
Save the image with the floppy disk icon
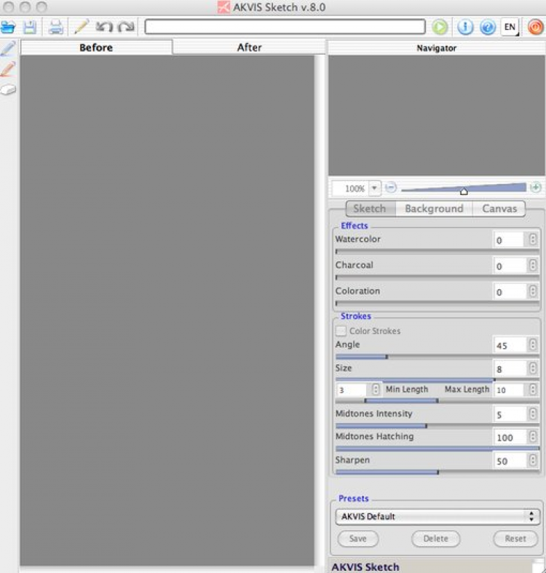coord(30,28)
